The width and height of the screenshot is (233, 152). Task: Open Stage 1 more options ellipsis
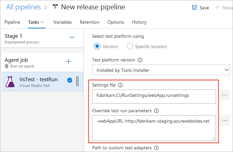point(72,37)
